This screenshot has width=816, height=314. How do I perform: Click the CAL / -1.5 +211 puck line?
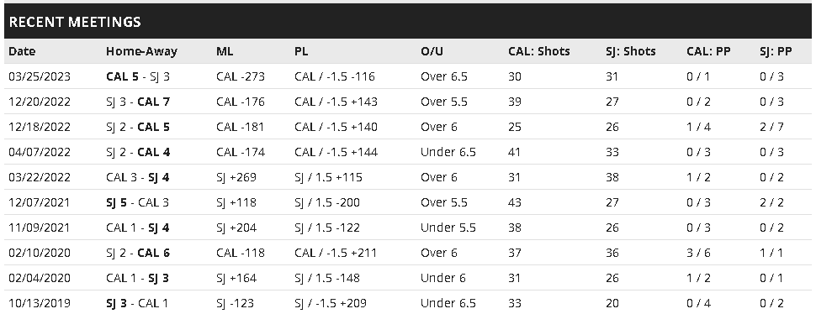pyautogui.click(x=336, y=253)
